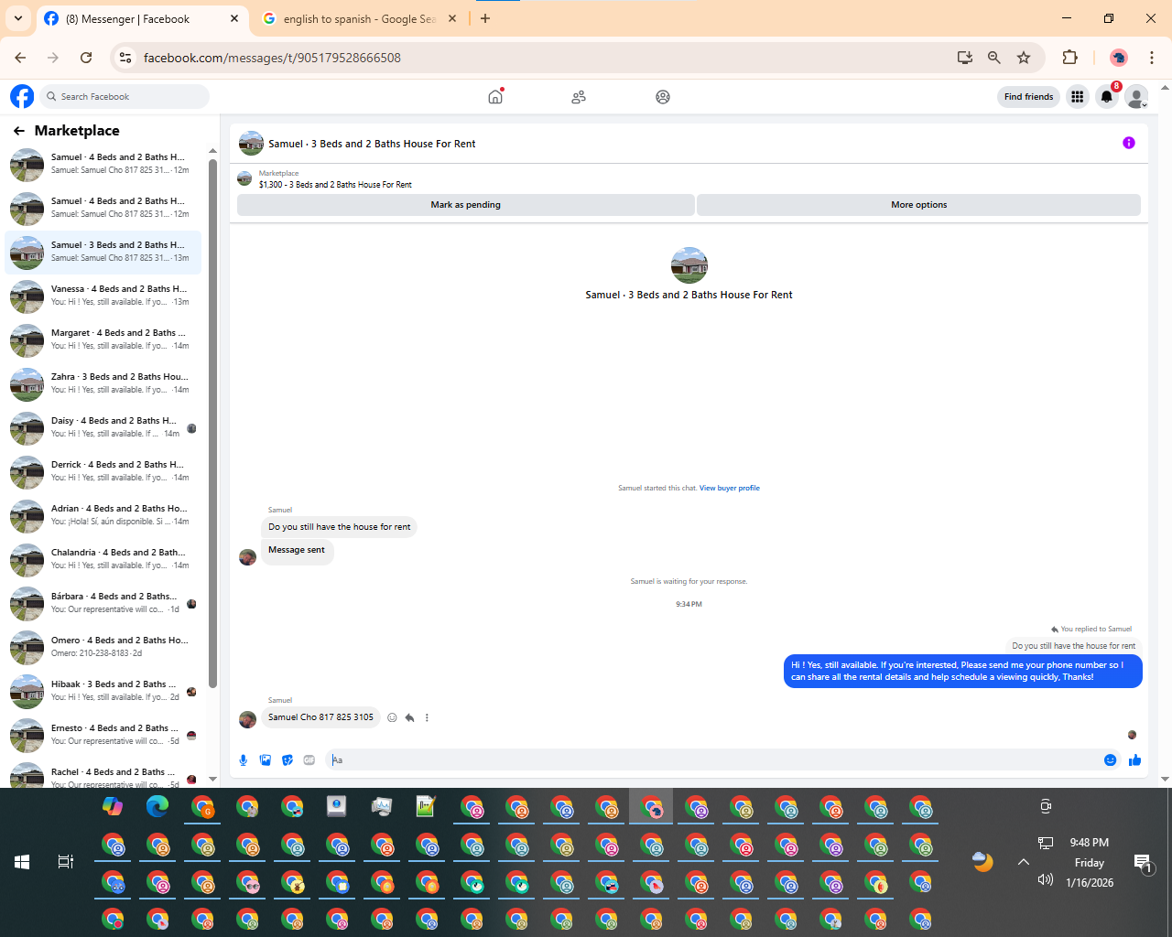Open Notifications bell with 8 badge
The width and height of the screenshot is (1172, 937).
point(1107,96)
